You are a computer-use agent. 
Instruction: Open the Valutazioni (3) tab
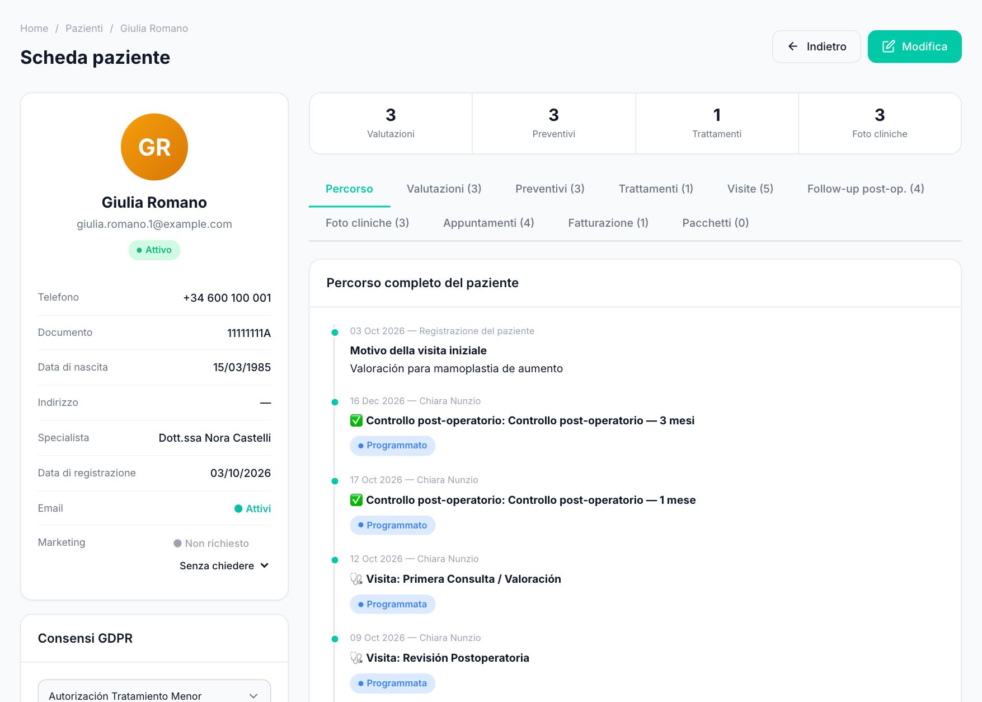click(444, 189)
